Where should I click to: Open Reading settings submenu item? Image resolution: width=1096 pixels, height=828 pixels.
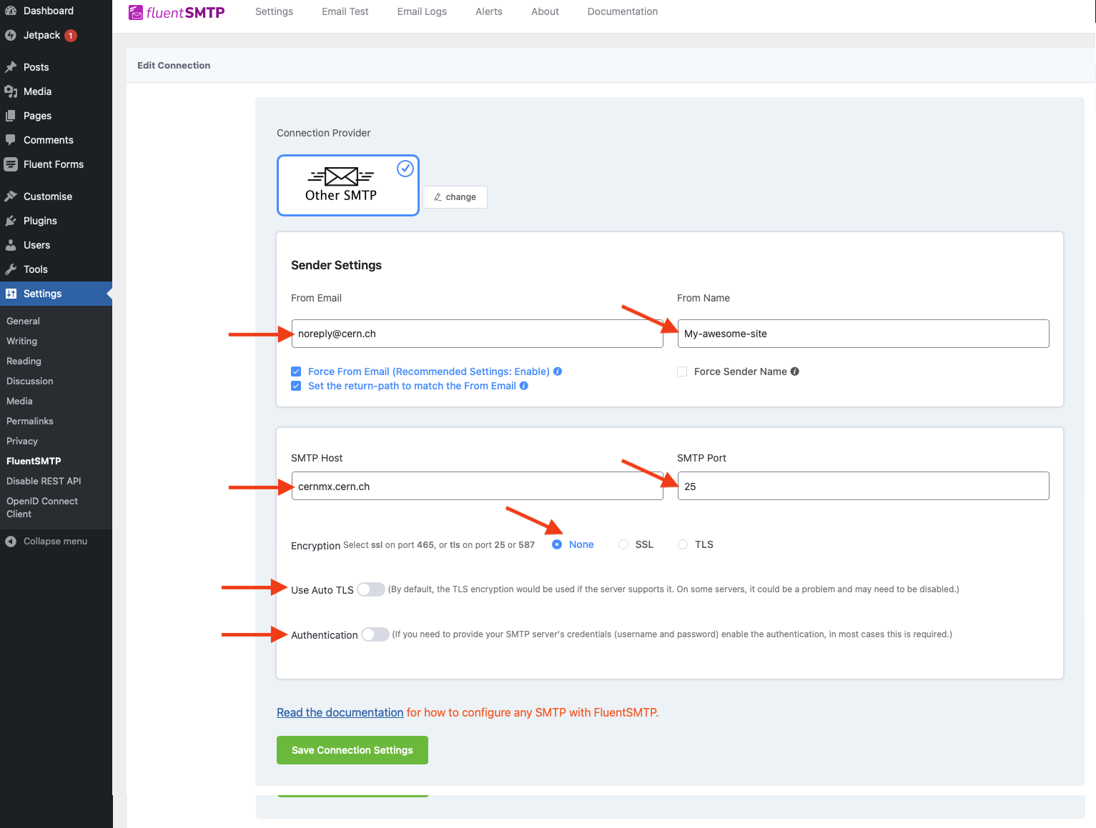click(x=24, y=361)
